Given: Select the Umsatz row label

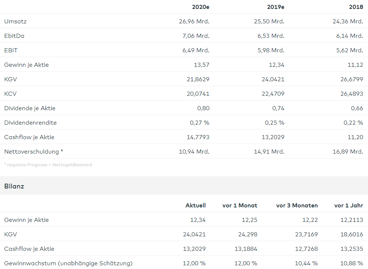Looking at the screenshot, I should pyautogui.click(x=15, y=22).
